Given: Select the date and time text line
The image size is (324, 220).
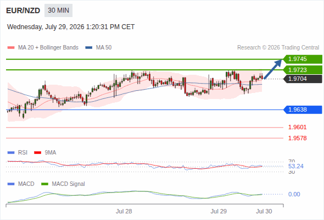Looking at the screenshot, I should pos(71,27).
